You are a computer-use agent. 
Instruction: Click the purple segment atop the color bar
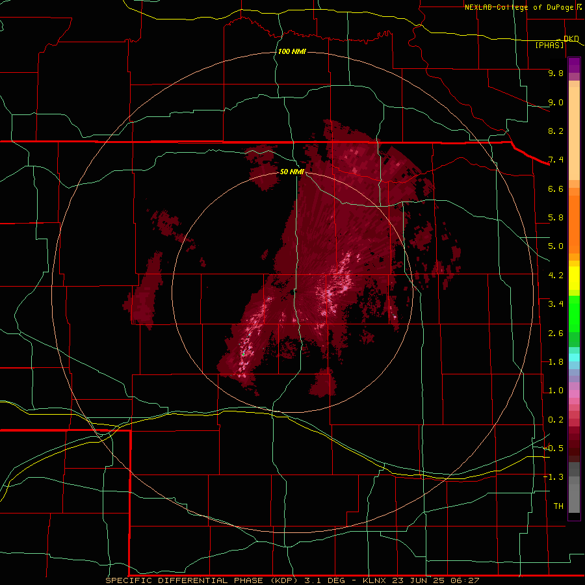[574, 65]
